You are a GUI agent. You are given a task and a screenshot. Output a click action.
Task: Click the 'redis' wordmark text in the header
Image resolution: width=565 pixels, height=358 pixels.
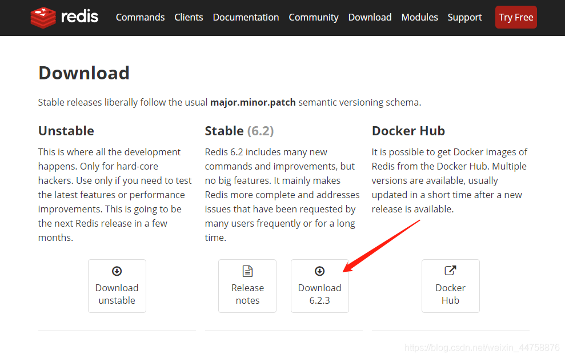point(79,17)
